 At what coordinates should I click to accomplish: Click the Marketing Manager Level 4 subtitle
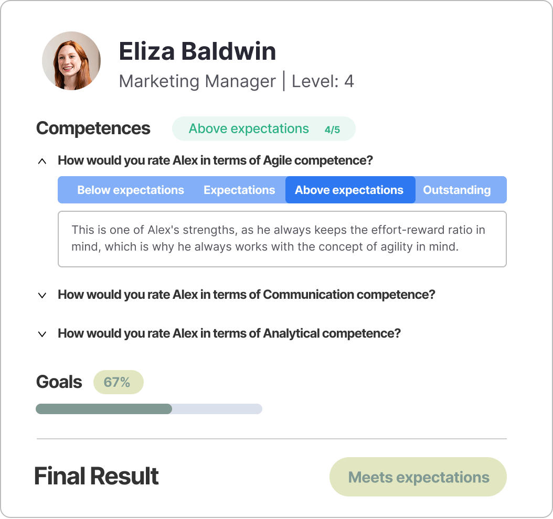pyautogui.click(x=237, y=81)
